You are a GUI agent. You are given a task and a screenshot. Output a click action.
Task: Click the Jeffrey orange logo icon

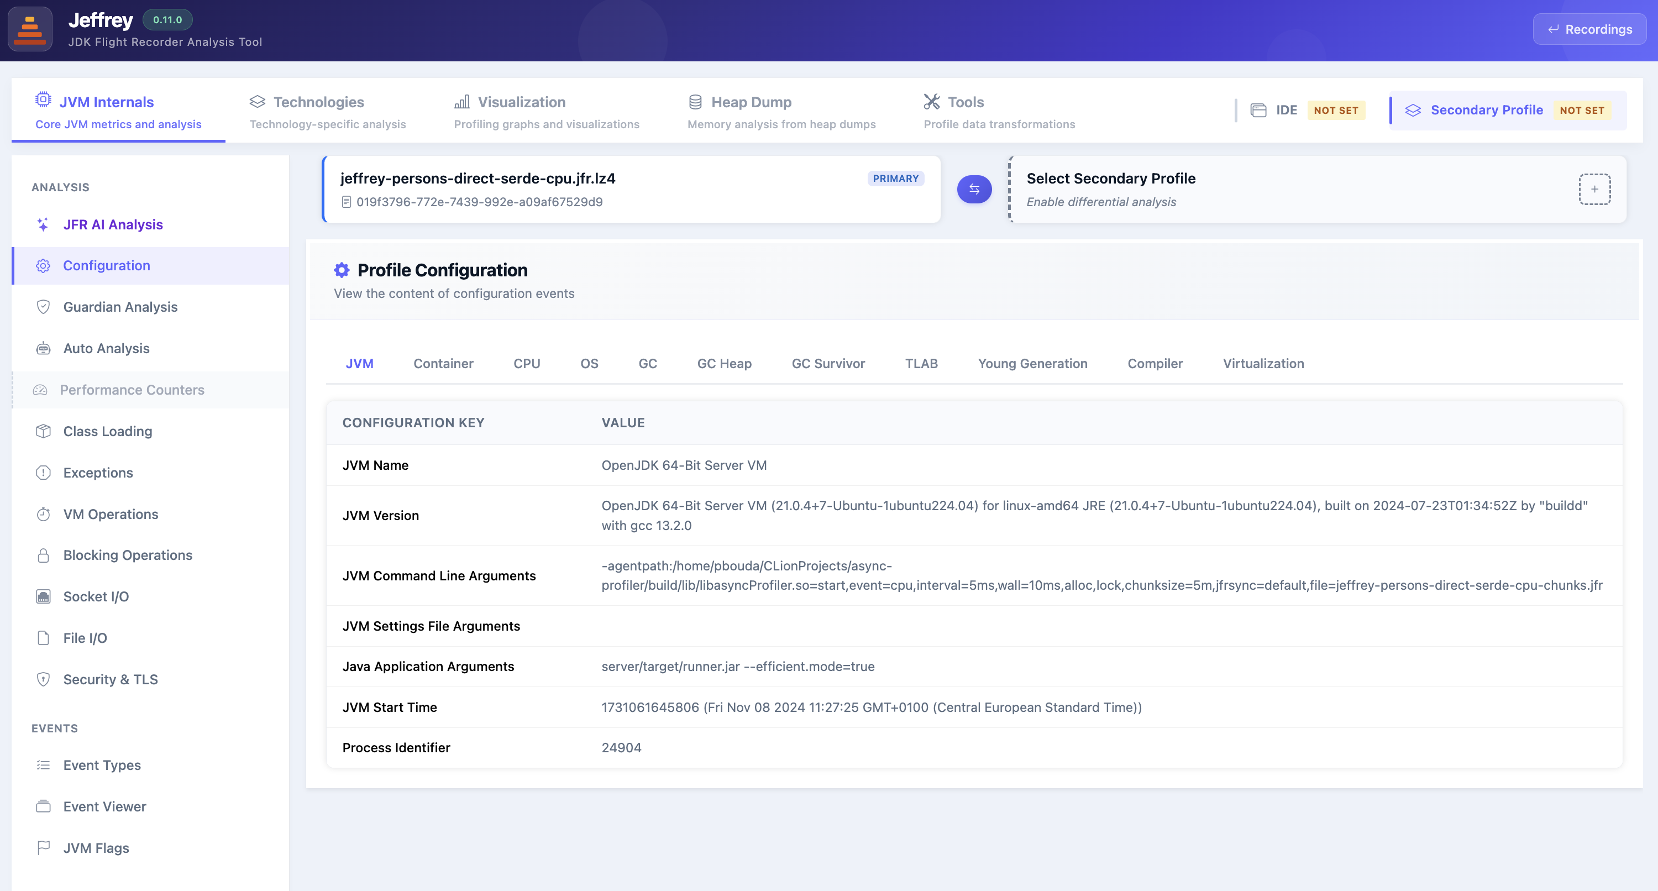[30, 30]
